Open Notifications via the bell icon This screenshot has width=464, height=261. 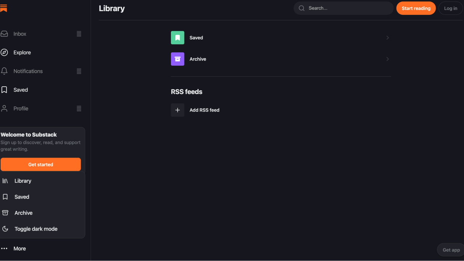4,71
